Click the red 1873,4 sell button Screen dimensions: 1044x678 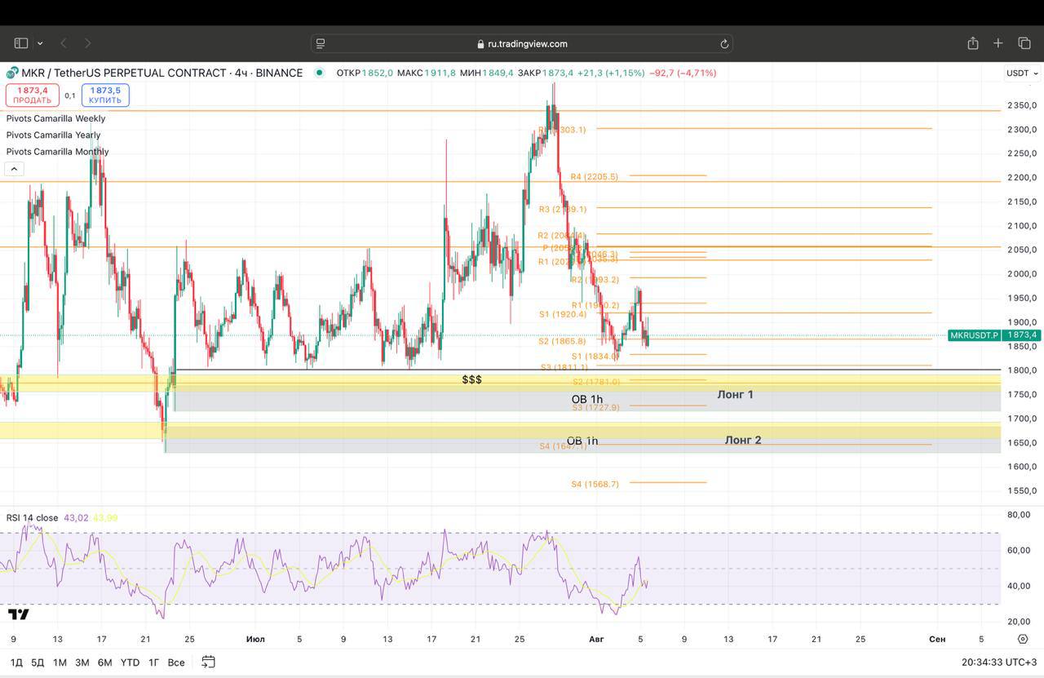coord(32,95)
